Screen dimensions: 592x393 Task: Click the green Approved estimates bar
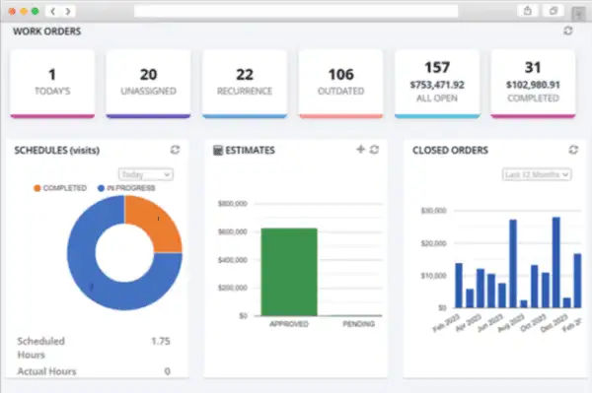point(289,272)
